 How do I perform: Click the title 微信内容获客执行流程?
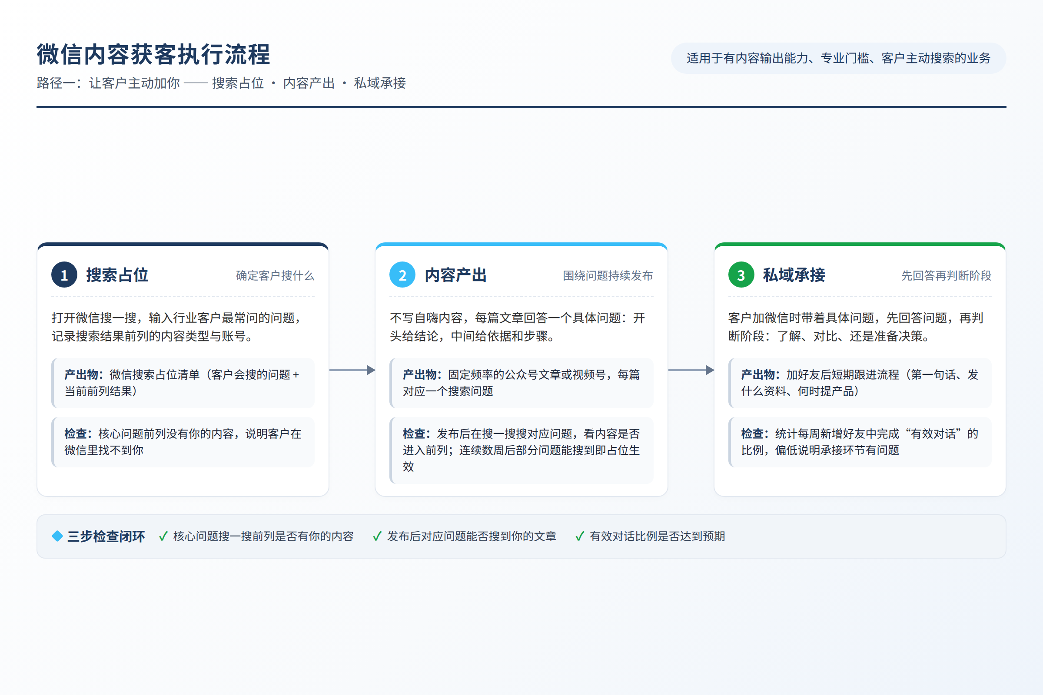pos(153,55)
